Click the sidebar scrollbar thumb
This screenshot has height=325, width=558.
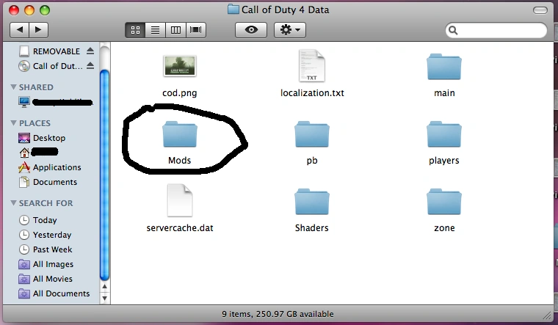pos(104,175)
